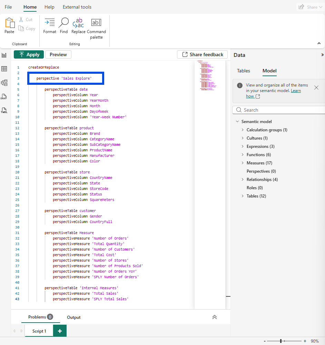
Task: Open the Output tab
Action: tap(74, 317)
